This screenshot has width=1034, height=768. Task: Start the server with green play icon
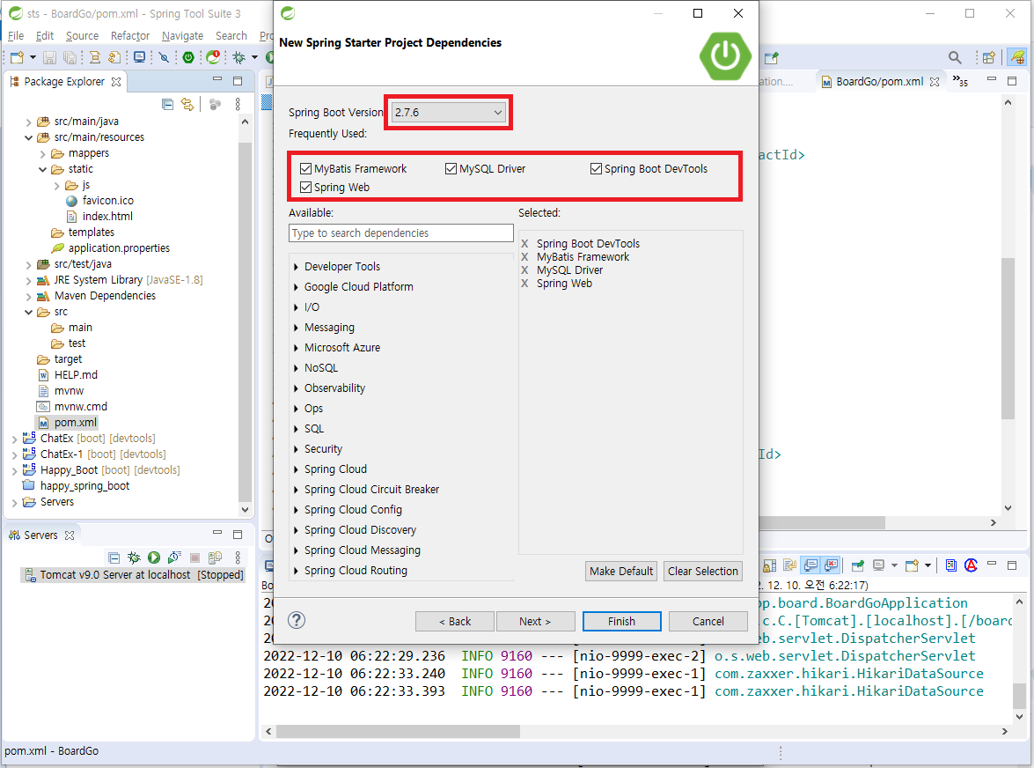tap(154, 558)
